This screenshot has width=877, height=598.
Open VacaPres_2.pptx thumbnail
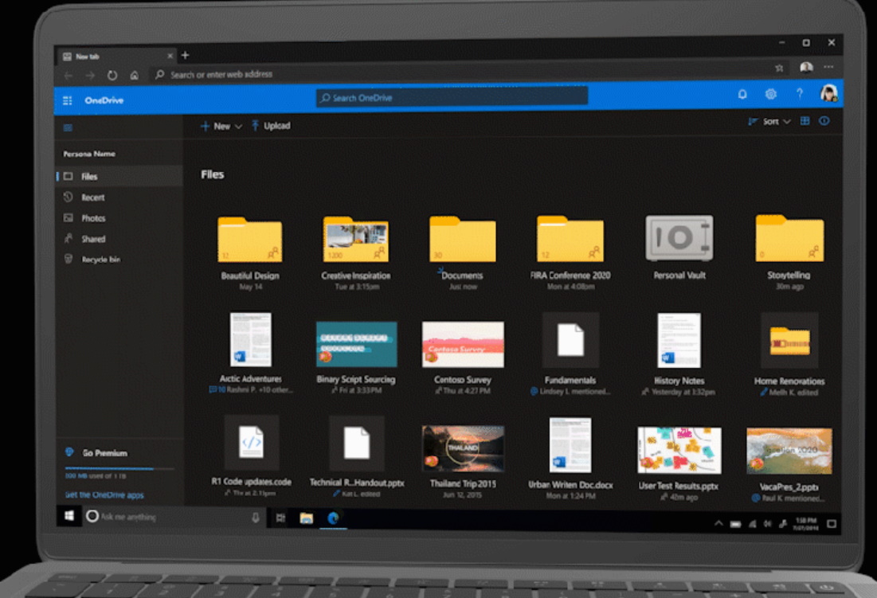[789, 451]
